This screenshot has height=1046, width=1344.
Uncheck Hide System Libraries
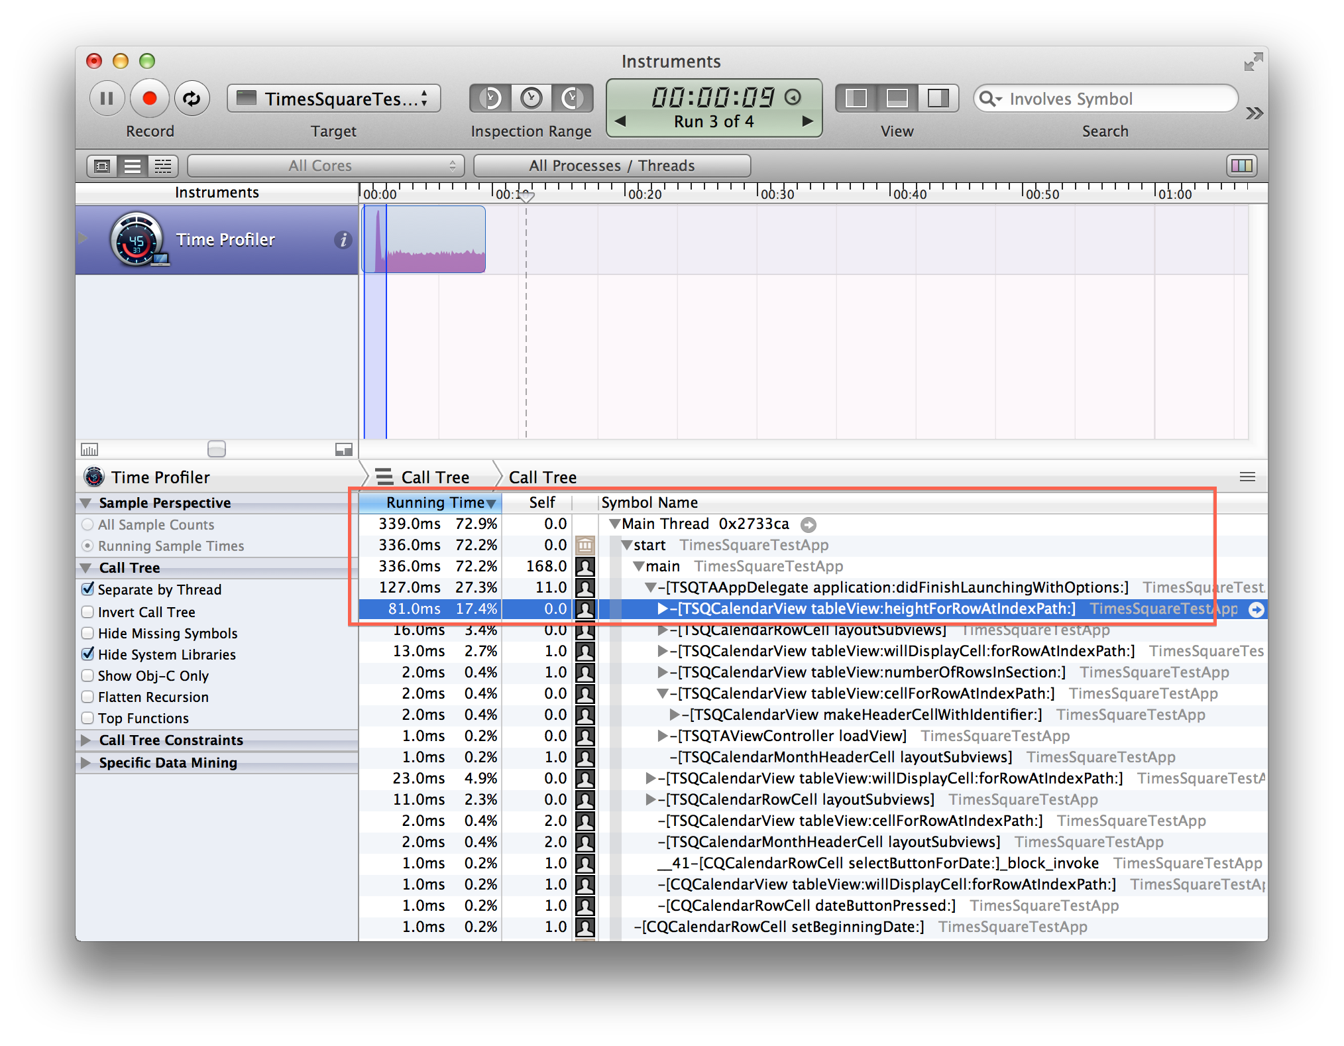87,654
